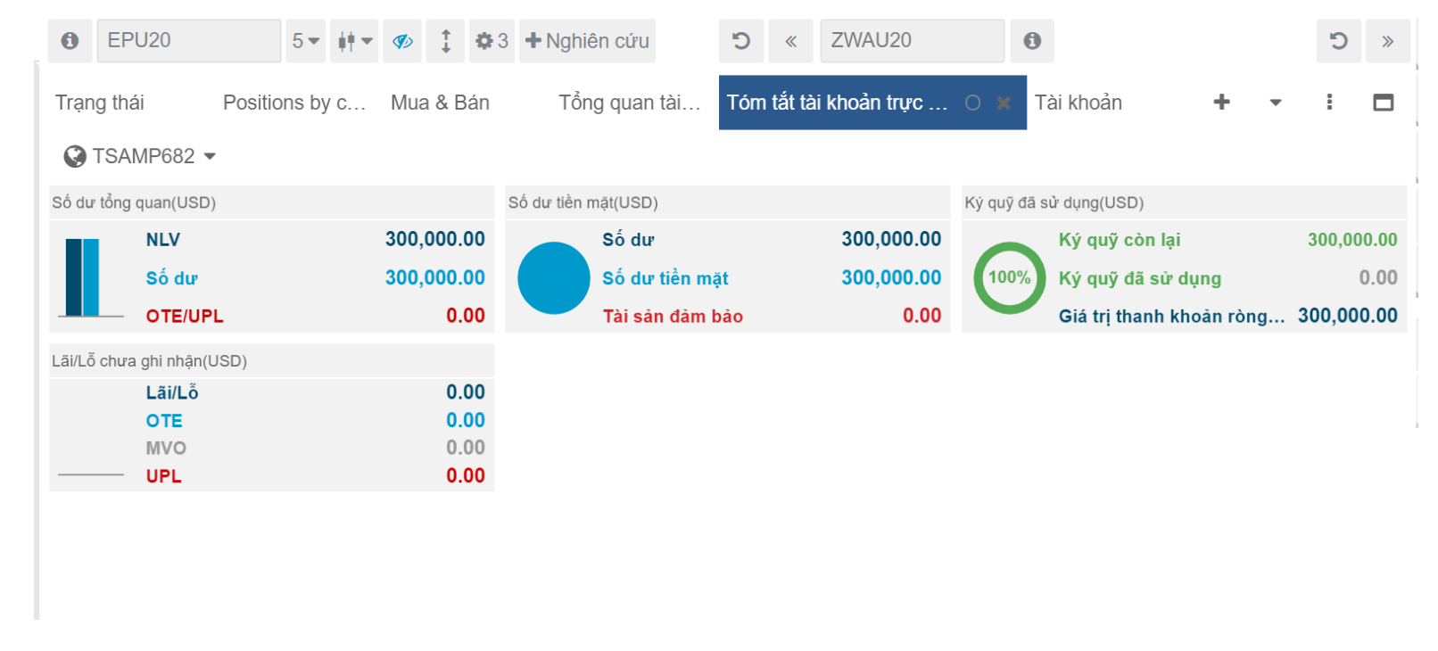Toggle the circle pin on active tab
Screen dimensions: 1438x651
click(973, 103)
